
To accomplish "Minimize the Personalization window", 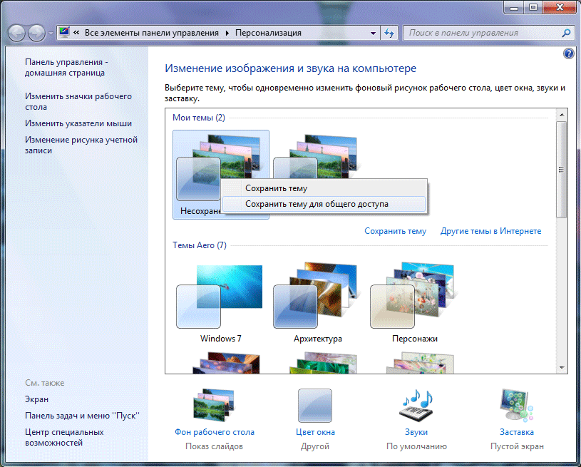I will pyautogui.click(x=513, y=7).
